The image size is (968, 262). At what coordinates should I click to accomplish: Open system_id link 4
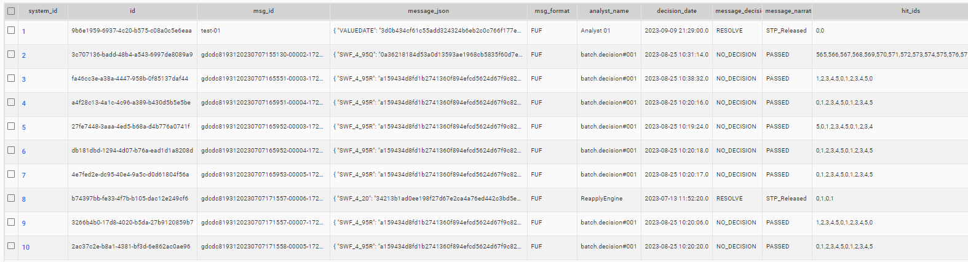coord(24,103)
